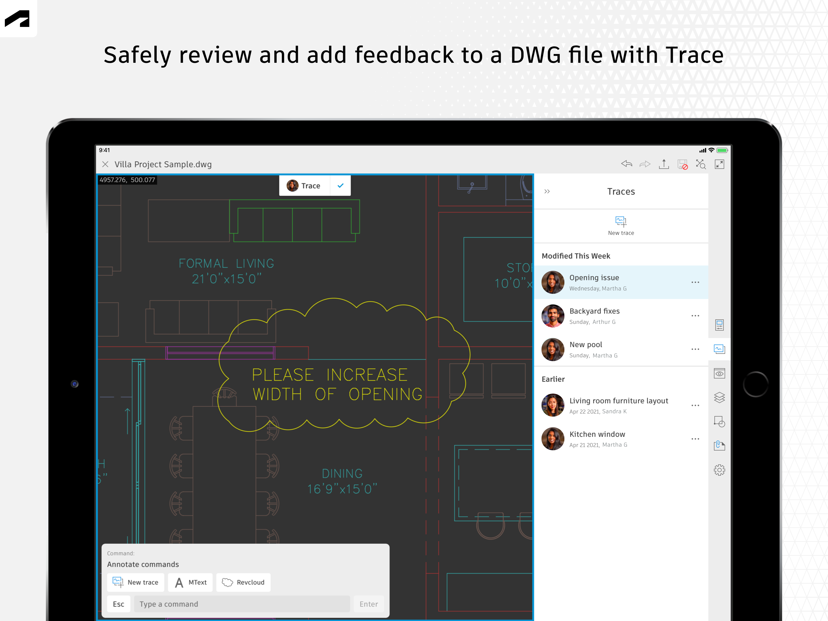Toggle the view eye sidebar icon

click(x=719, y=374)
